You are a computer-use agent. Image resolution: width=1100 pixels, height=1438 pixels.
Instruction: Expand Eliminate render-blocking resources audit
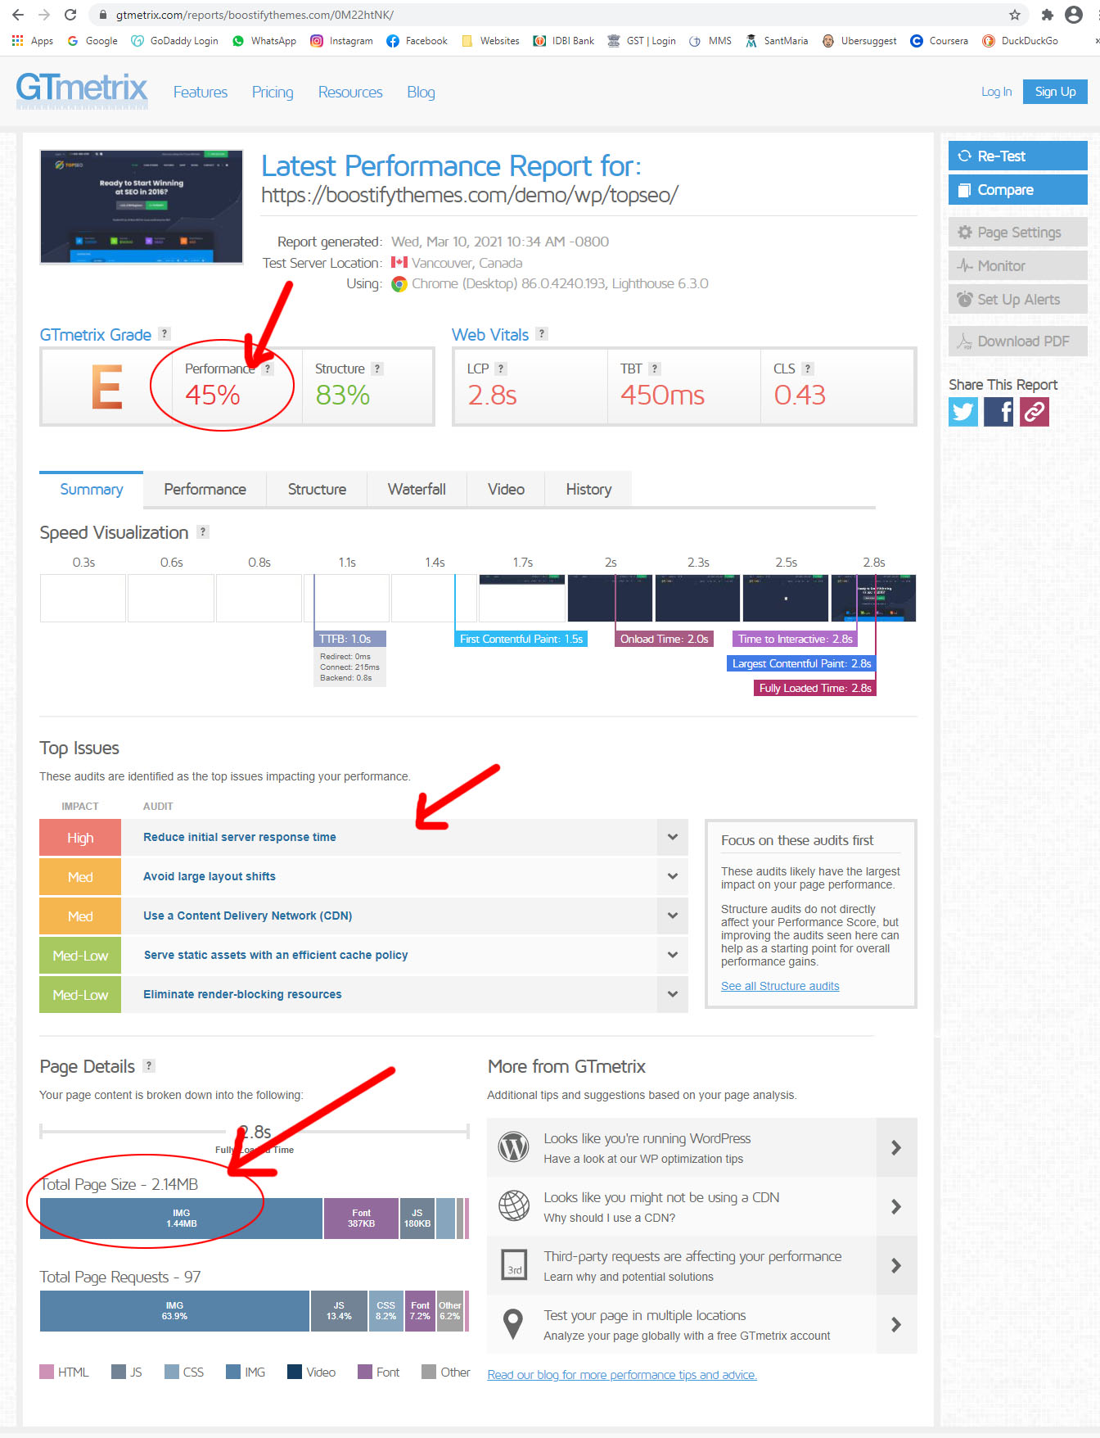coord(672,994)
